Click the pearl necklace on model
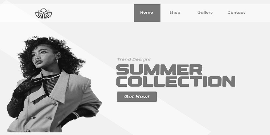This screenshot has width=270, height=135. click(x=51, y=77)
